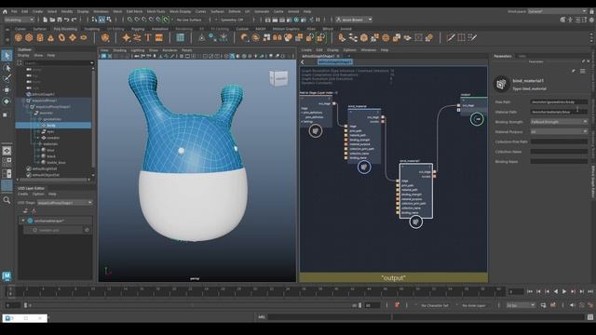Click the magnifier search icon in the toolbox
Screen dimensions: 596x335
(7, 200)
